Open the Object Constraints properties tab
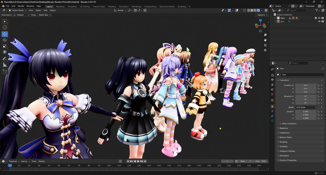Screen dimensions: 326x175 [272, 116]
